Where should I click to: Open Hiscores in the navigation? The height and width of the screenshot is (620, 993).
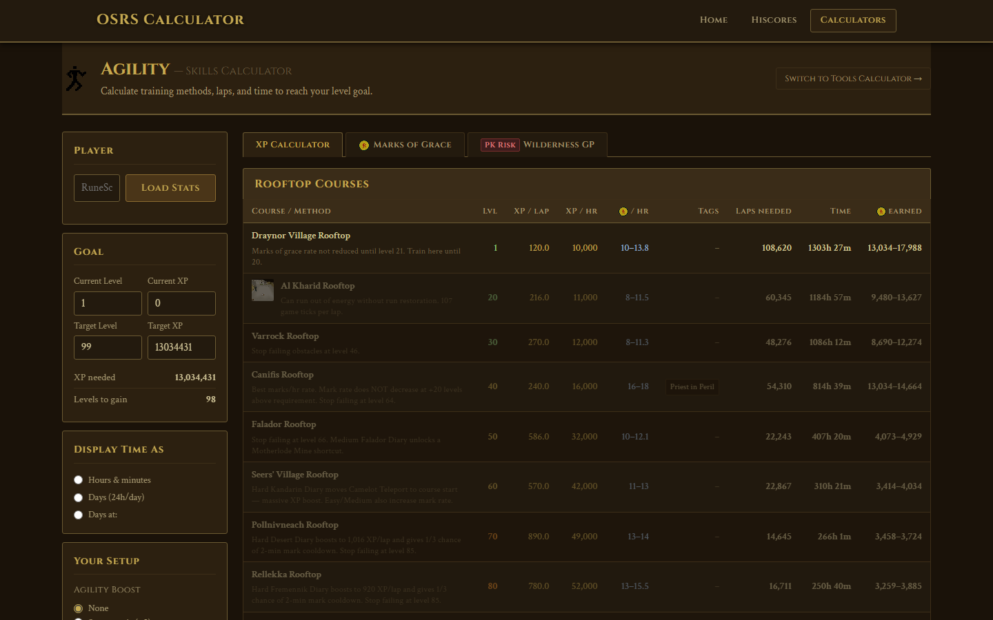coord(774,20)
